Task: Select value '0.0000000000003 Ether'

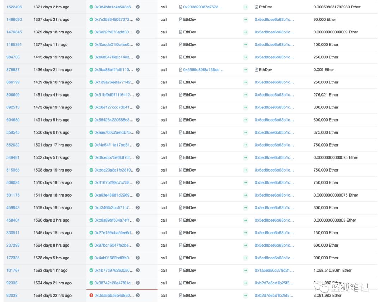Action: [x=334, y=220]
